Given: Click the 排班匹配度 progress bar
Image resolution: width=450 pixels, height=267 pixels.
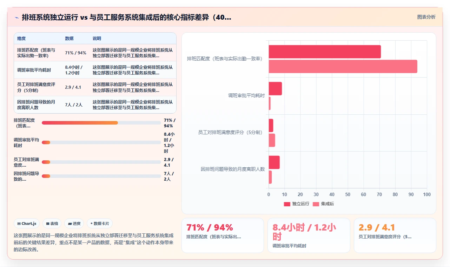Looking at the screenshot, I should (101, 123).
